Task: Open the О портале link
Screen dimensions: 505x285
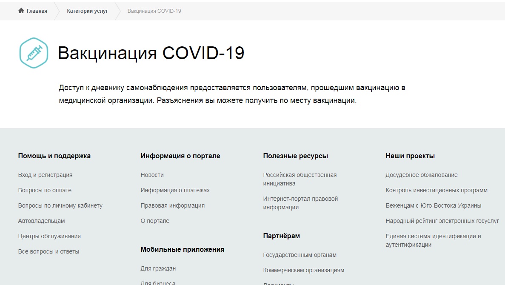Action: [x=155, y=221]
